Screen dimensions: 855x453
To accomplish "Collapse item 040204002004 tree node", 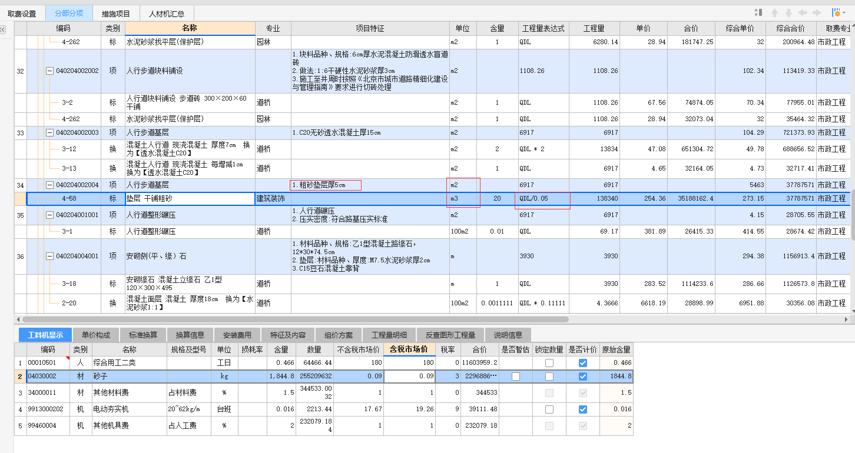I will [x=49, y=185].
